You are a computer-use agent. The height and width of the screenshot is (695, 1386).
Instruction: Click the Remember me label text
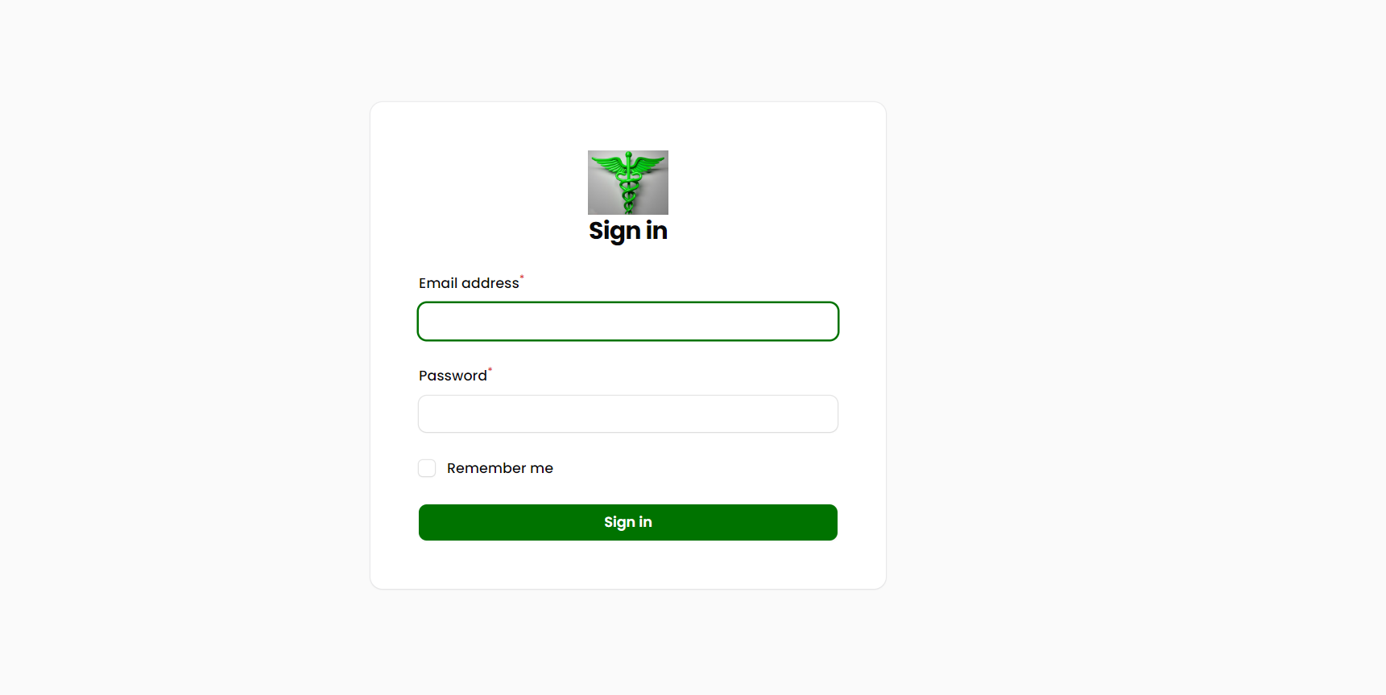(500, 468)
